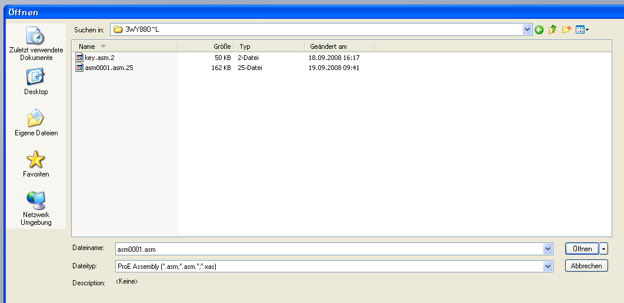The image size is (624, 303).
Task: Click date 19.09.2008 09:41
Action: [334, 68]
